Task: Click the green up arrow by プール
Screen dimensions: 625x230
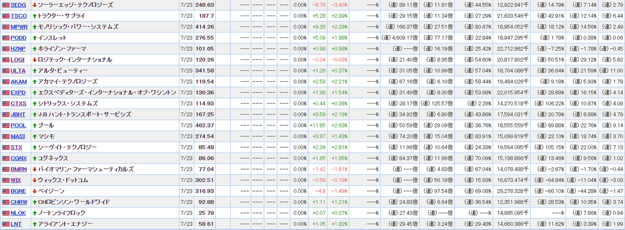Action: pos(34,125)
